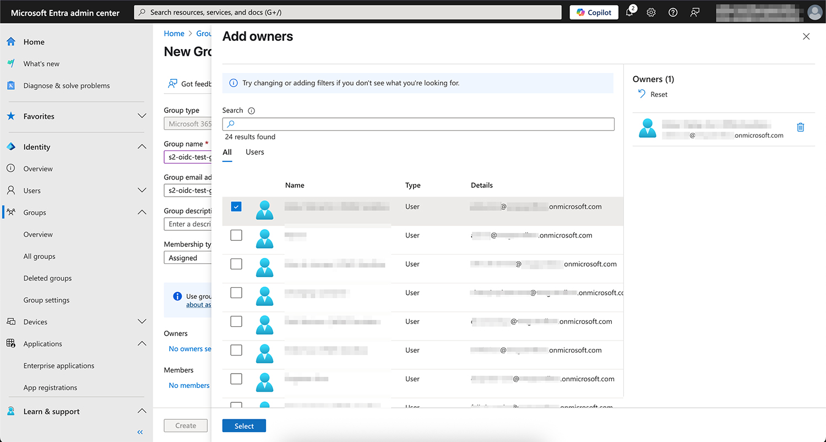Switch to the Users tab
The height and width of the screenshot is (442, 826).
point(254,152)
